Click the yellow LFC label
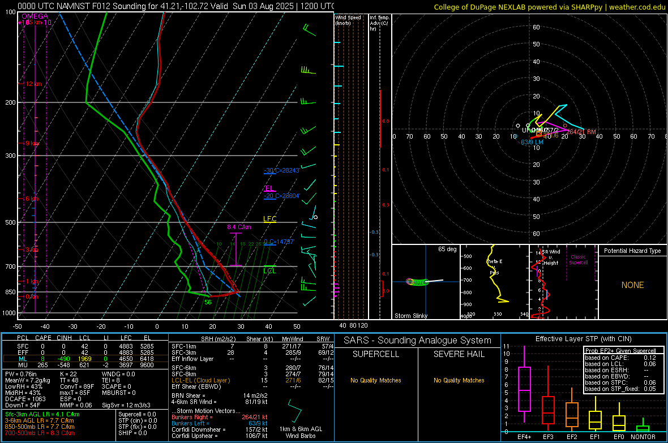 (269, 219)
